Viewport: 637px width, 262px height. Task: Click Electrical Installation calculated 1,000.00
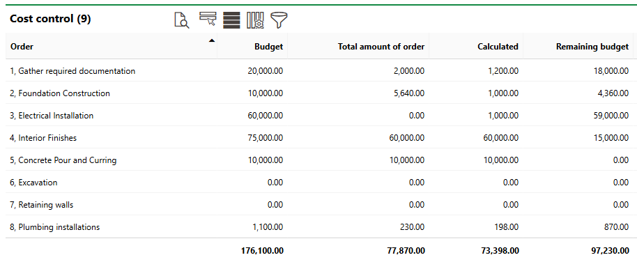(x=502, y=116)
